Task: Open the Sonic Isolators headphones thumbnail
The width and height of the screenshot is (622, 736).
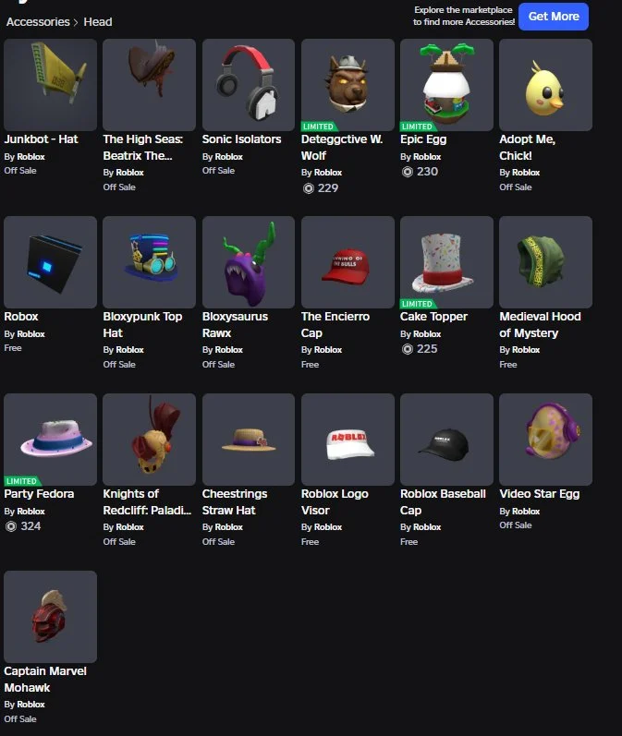Action: point(249,85)
